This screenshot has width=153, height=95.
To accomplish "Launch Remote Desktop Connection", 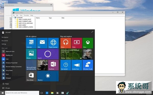I will (x=12, y=67).
